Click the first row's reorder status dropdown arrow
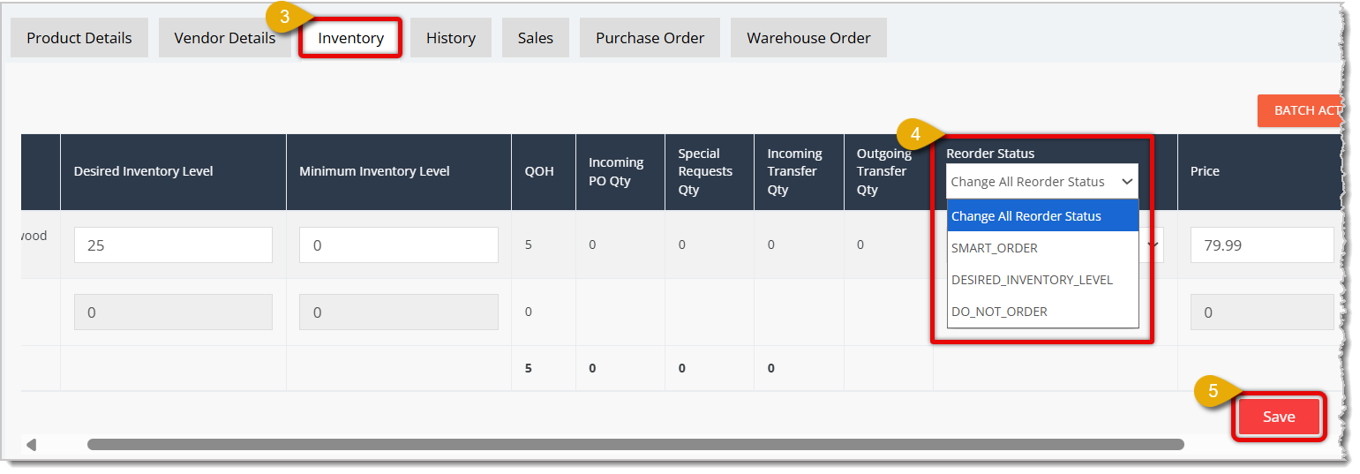The image size is (1360, 474). (x=1153, y=245)
